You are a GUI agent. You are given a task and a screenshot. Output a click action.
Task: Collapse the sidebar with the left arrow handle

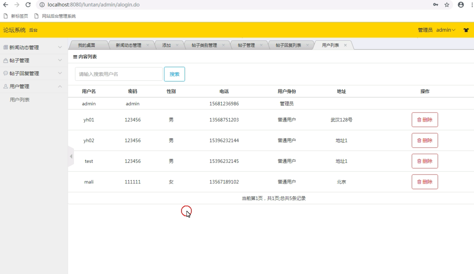(71, 156)
